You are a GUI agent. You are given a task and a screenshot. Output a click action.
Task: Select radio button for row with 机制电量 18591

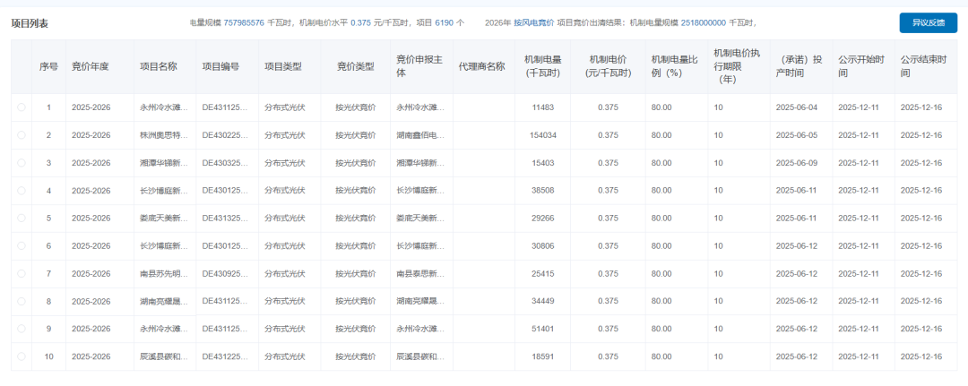click(x=22, y=356)
